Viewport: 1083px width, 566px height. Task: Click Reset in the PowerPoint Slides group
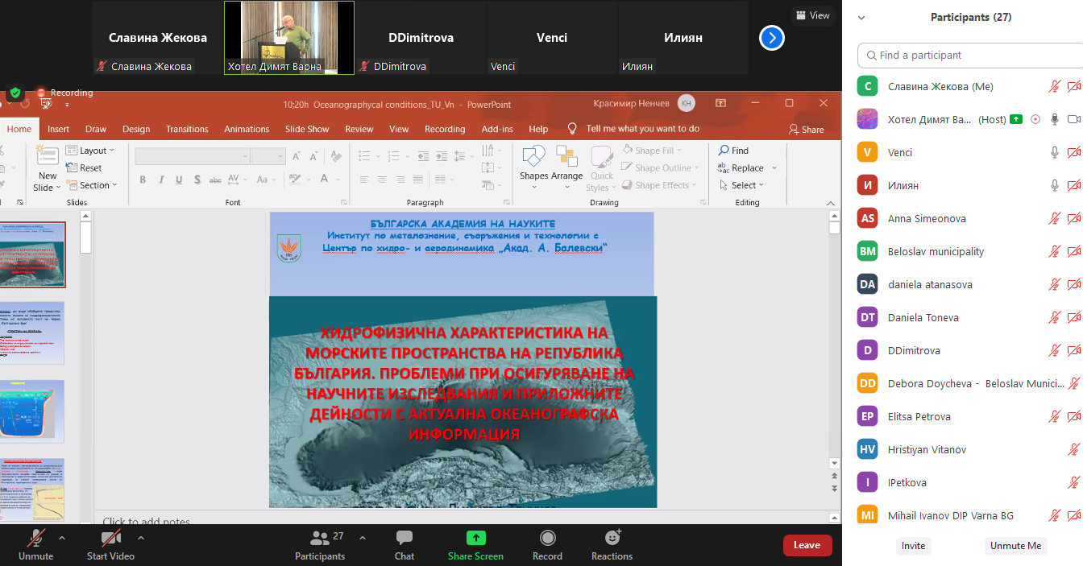pos(84,168)
